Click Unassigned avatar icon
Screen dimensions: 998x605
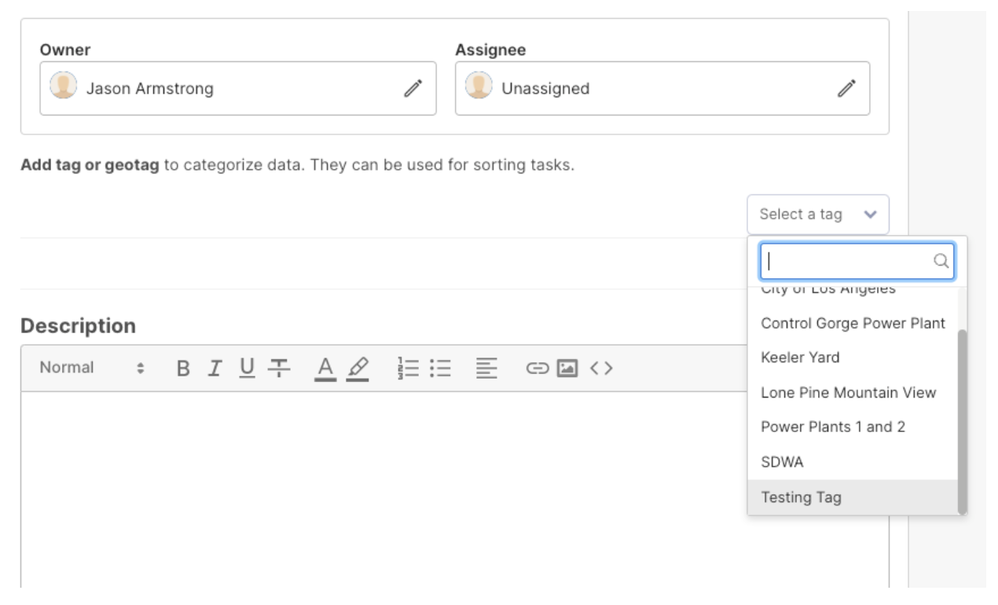[479, 86]
